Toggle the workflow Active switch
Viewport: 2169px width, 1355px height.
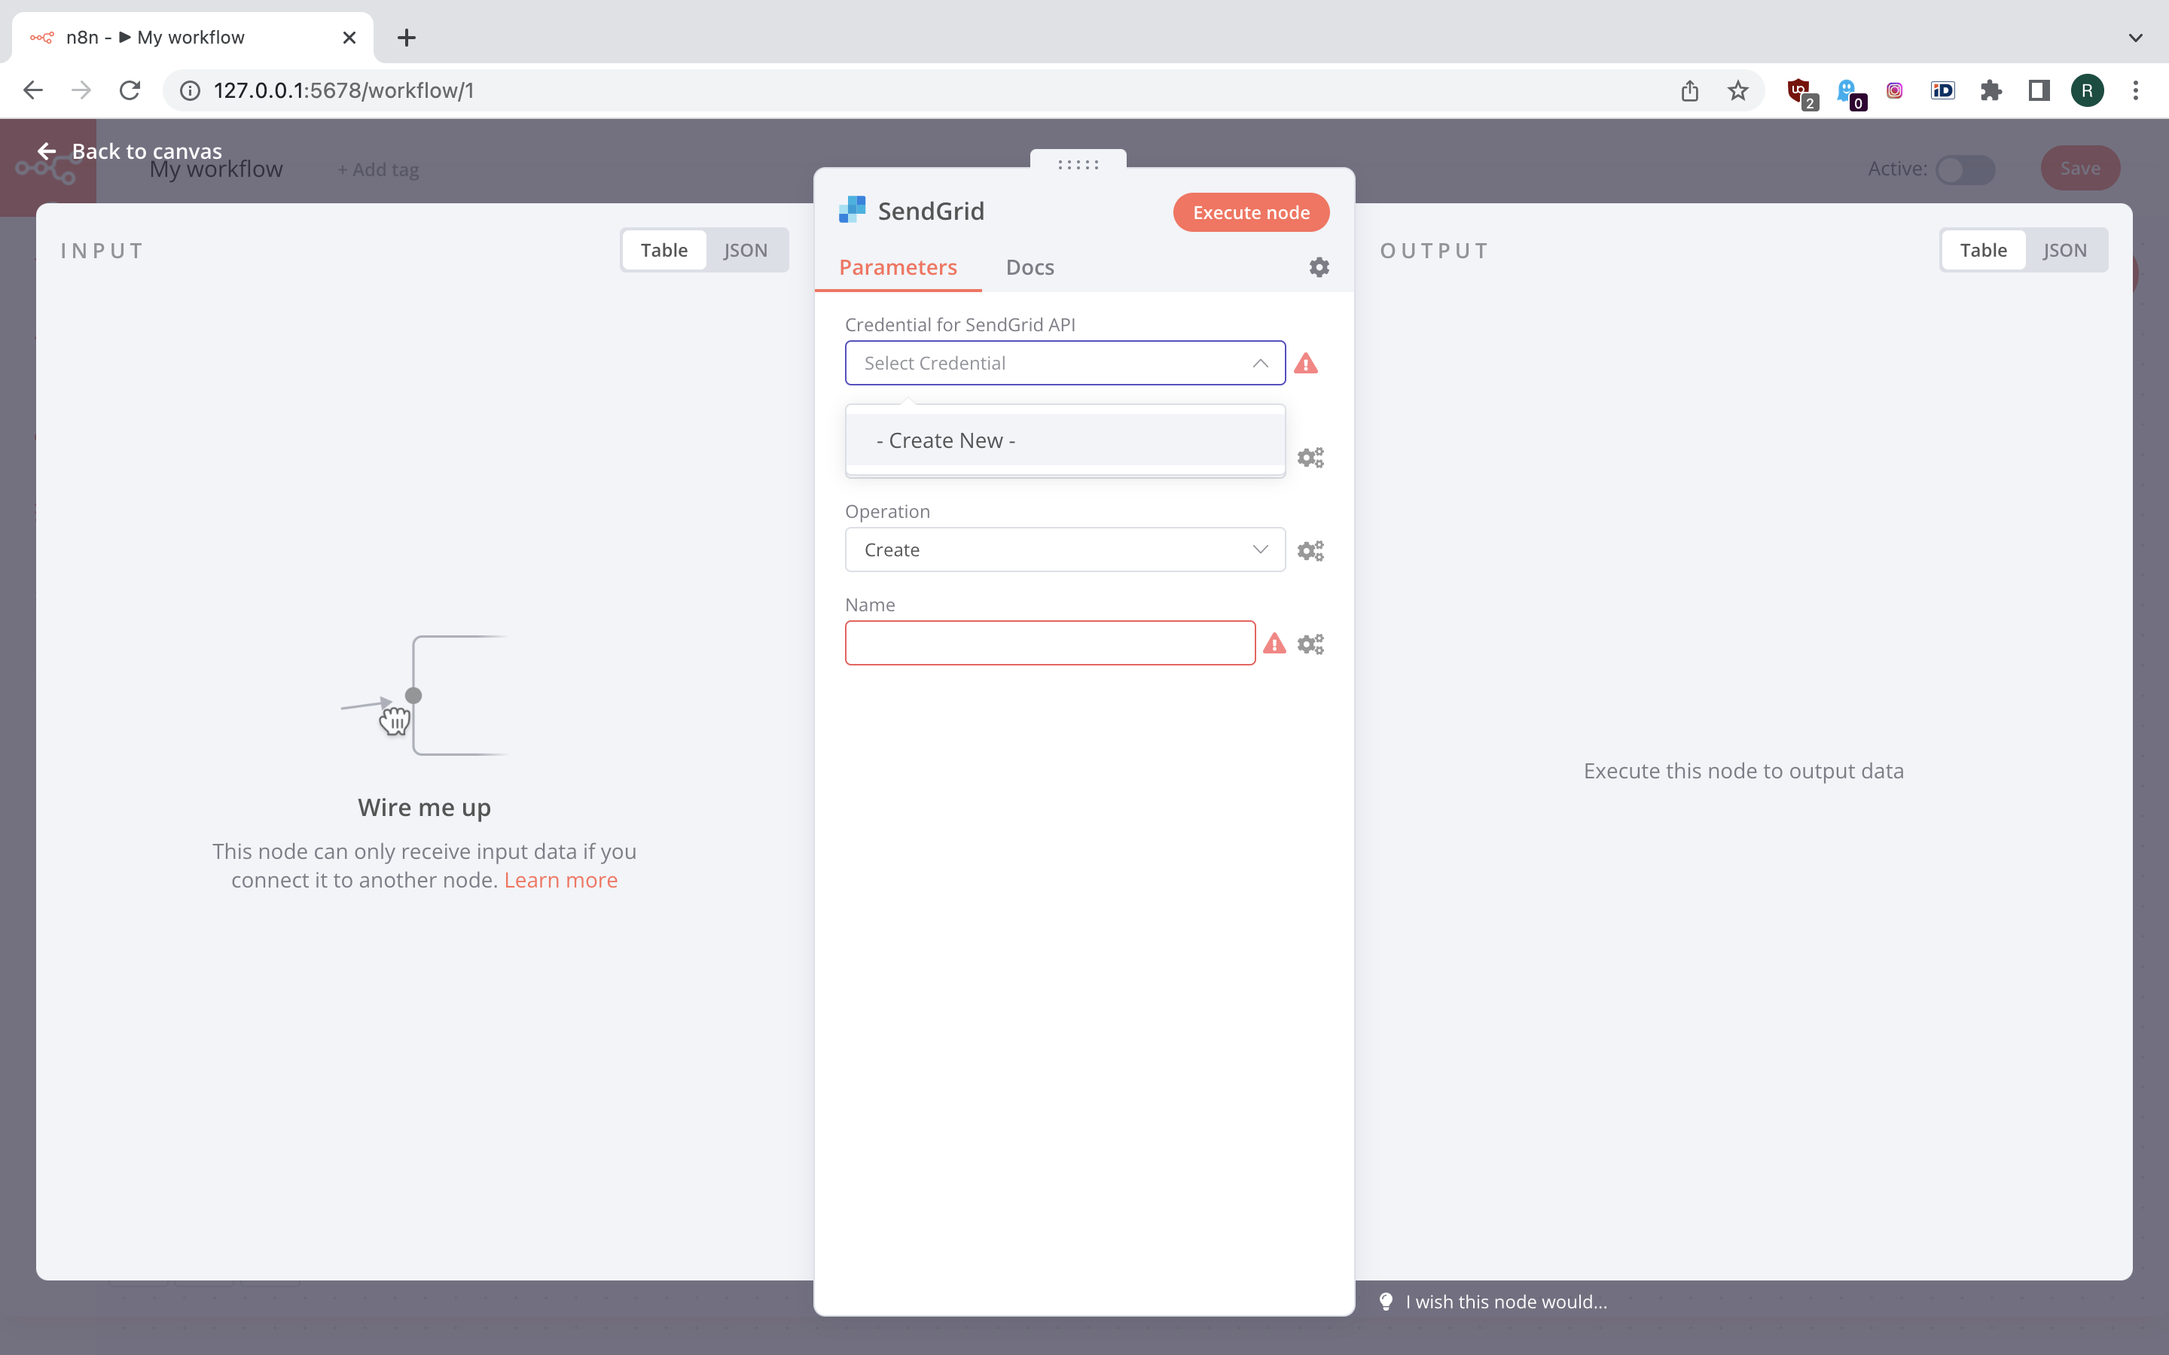click(1965, 169)
